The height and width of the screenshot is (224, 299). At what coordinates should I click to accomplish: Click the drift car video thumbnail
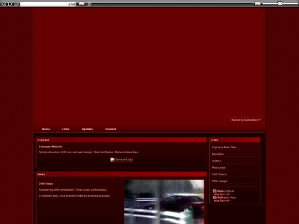(x=164, y=202)
